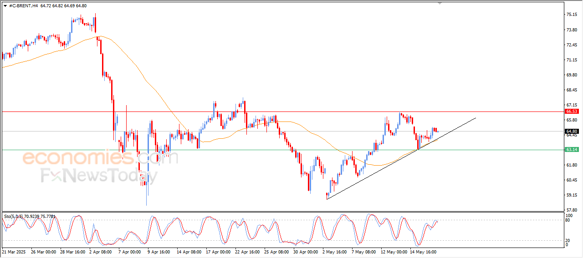Click the stochastic 80 level label
This screenshot has height=258, width=583.
pos(568,220)
